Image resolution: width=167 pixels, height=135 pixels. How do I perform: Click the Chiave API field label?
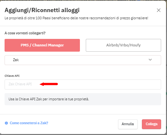tap(12, 76)
